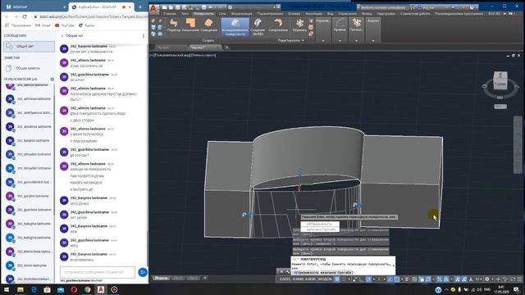Open the МСК coordinate system dropdown
The image size is (525, 295).
click(500, 107)
